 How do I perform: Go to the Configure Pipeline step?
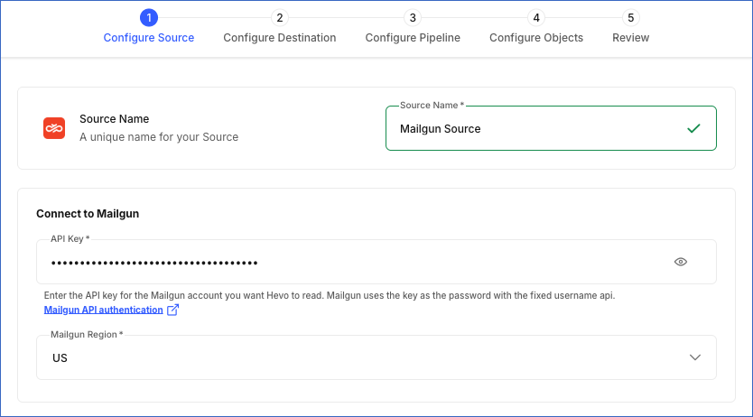click(x=413, y=37)
